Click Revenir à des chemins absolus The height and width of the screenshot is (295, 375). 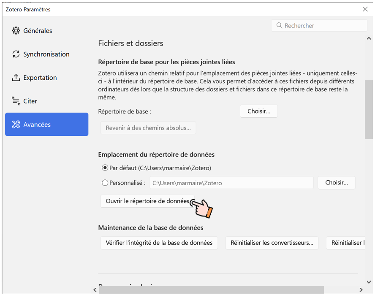point(148,127)
